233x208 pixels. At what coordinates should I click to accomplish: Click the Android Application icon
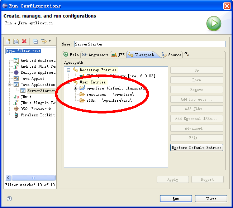tap(16, 60)
